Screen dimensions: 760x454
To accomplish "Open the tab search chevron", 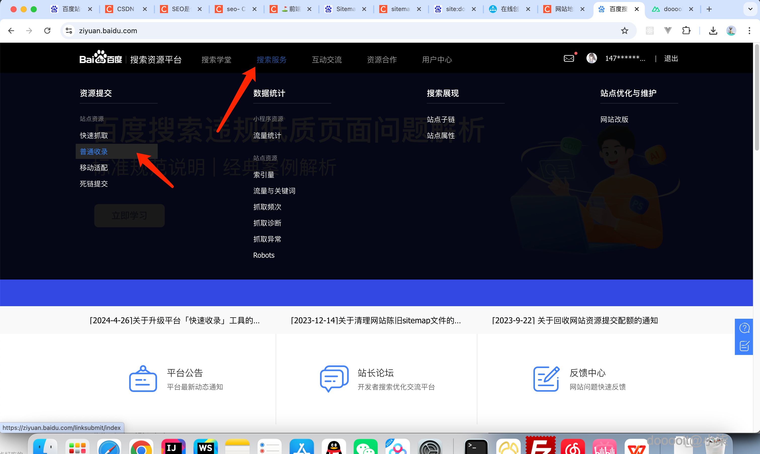I will pyautogui.click(x=750, y=9).
